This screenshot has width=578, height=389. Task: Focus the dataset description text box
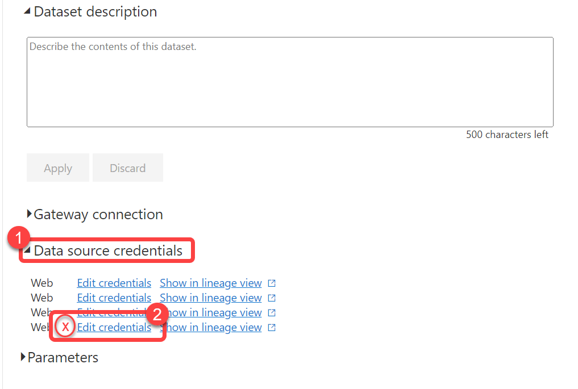point(290,82)
